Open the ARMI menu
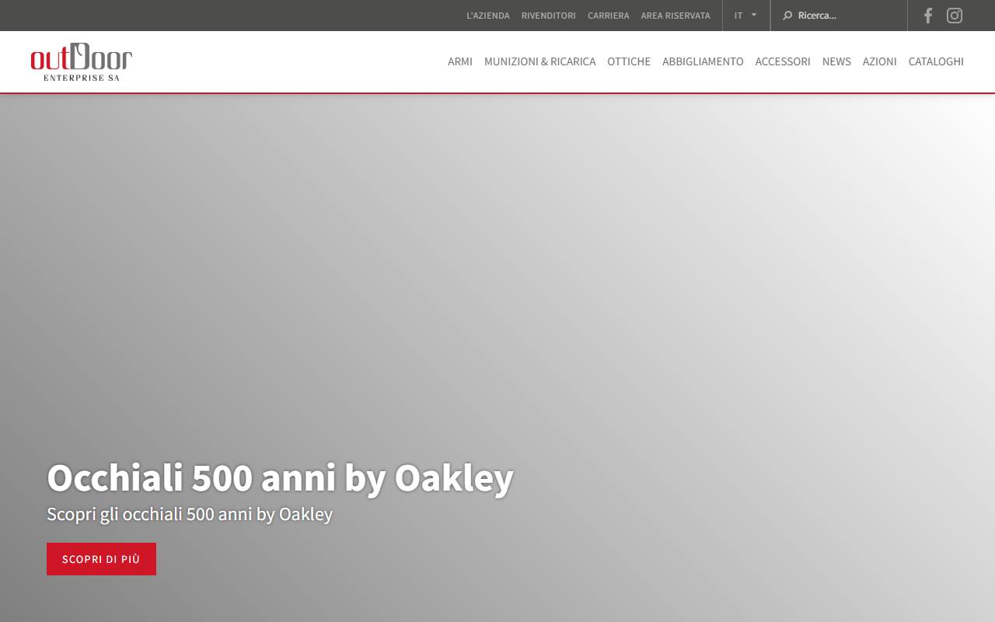This screenshot has width=995, height=622. click(460, 61)
